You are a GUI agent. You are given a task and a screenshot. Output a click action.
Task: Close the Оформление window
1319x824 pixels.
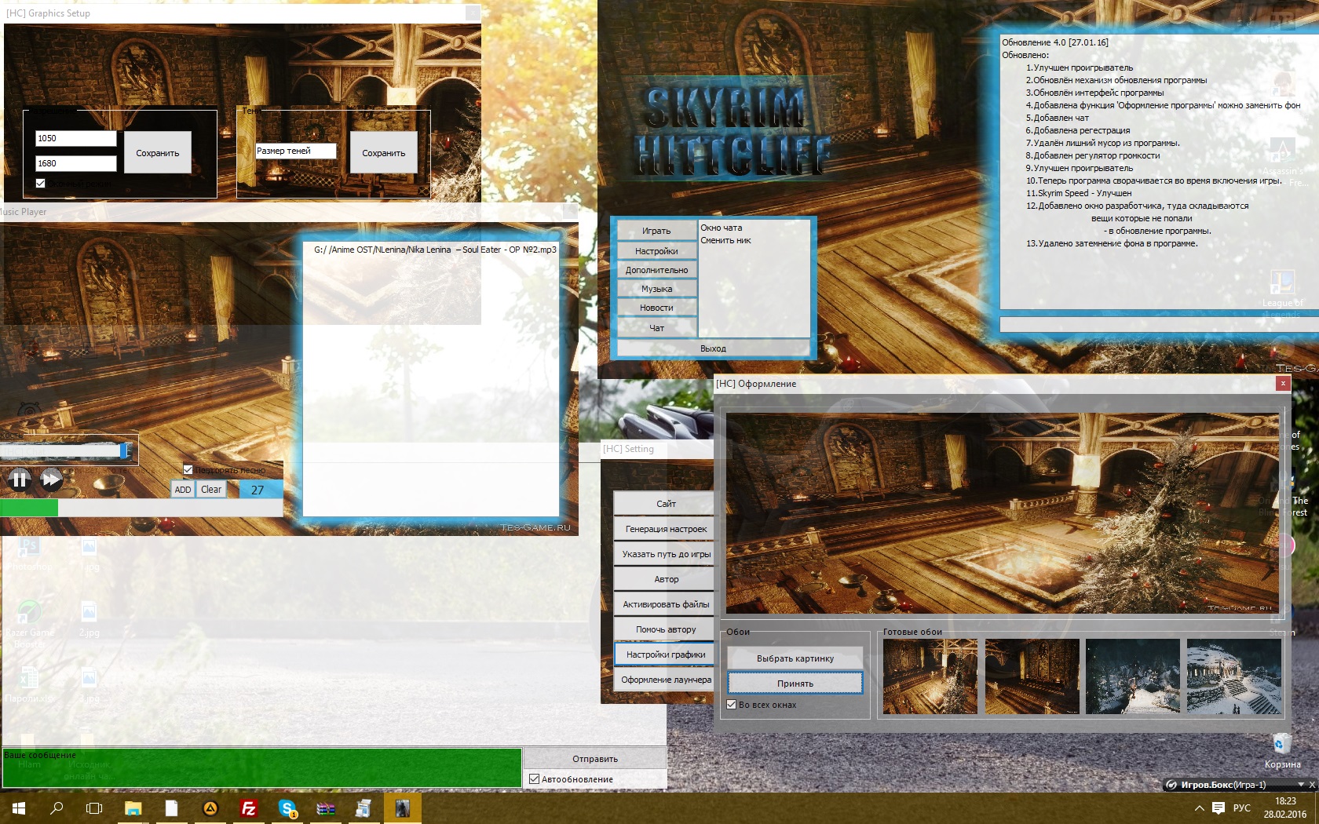coord(1283,384)
